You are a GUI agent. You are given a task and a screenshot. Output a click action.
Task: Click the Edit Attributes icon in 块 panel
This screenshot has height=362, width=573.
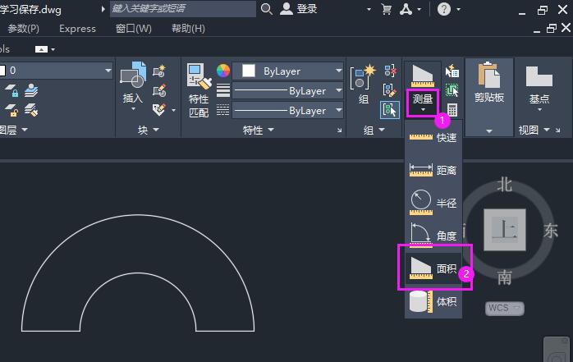pyautogui.click(x=159, y=109)
